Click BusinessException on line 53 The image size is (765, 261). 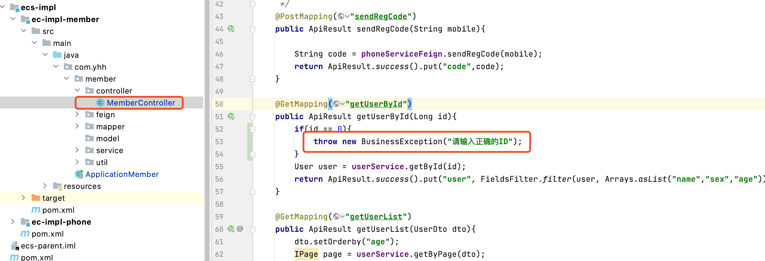[x=402, y=142]
